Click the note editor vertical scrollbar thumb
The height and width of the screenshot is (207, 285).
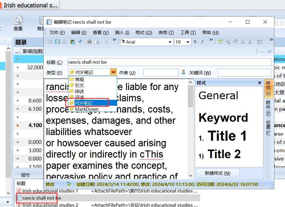(x=190, y=96)
